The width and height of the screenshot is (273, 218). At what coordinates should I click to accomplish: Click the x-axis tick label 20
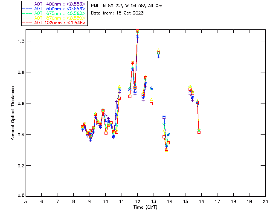pos(265,201)
